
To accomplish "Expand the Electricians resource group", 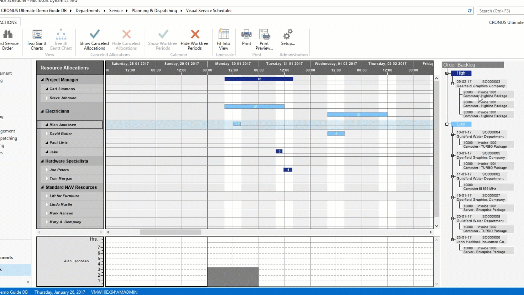I will tap(42, 111).
